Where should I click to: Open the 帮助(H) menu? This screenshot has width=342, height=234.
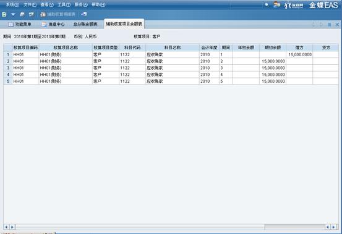pos(98,4)
